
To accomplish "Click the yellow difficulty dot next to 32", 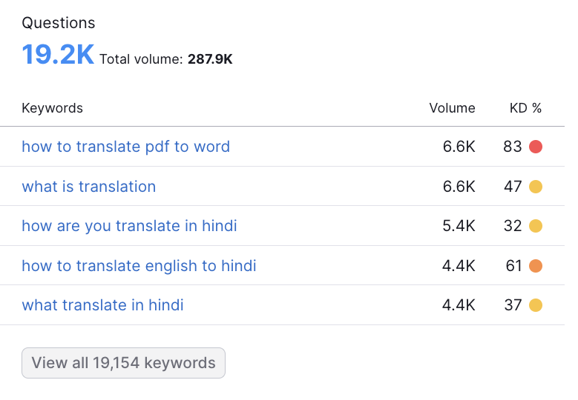I will (536, 226).
